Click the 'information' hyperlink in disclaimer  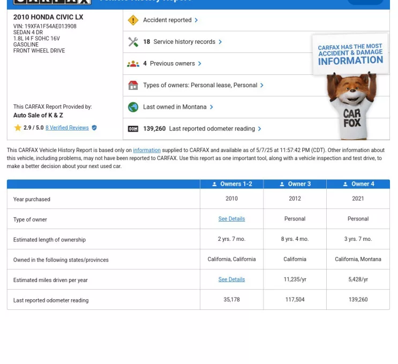pyautogui.click(x=147, y=150)
